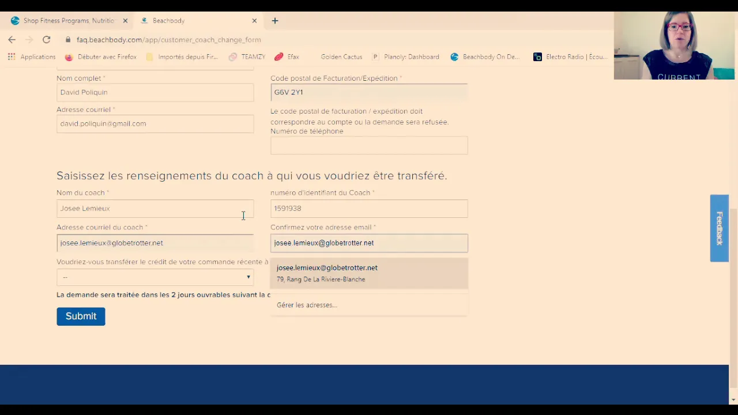Open the credit transfer dropdown
The image size is (738, 415).
[x=155, y=277]
